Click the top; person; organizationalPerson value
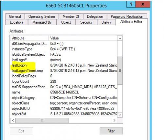The image size is (164, 140). 84,103
